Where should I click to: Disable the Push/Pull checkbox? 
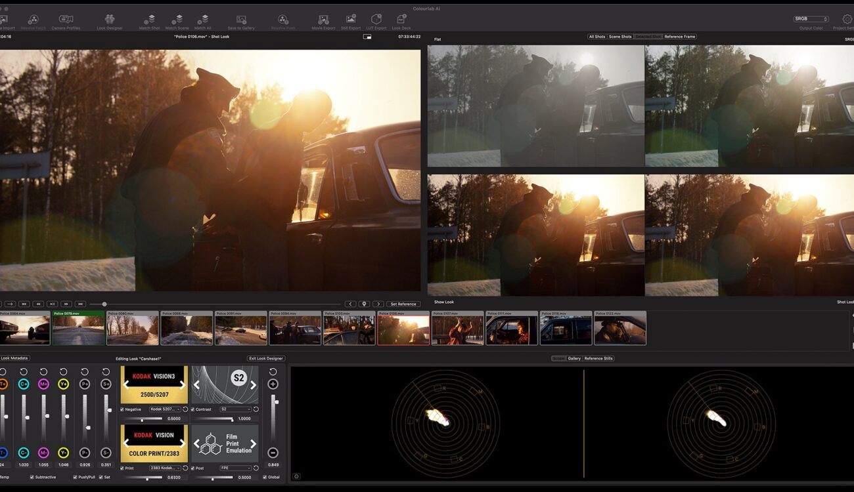[75, 477]
